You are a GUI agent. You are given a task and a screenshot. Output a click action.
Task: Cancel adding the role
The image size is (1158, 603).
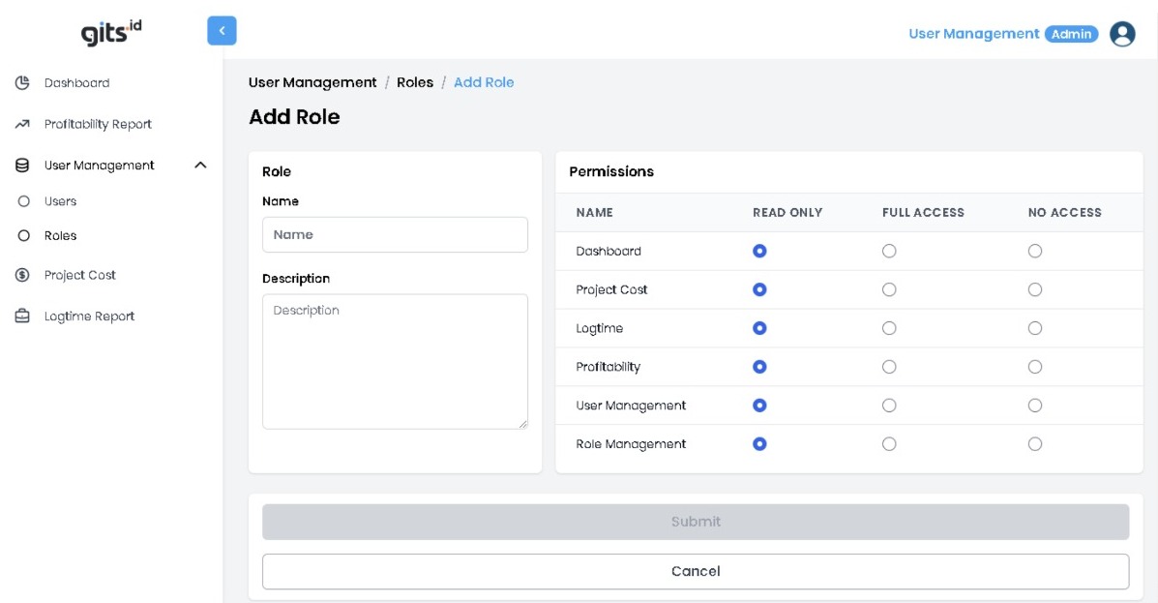[696, 571]
